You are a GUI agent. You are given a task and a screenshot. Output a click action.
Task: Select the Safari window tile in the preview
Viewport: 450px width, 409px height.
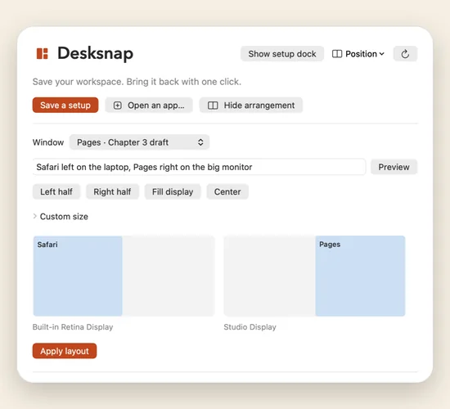point(78,276)
